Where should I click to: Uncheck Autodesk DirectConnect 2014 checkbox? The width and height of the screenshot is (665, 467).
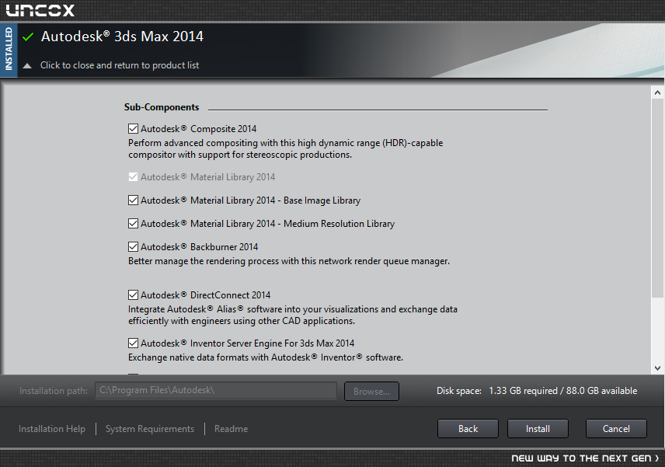coord(133,294)
